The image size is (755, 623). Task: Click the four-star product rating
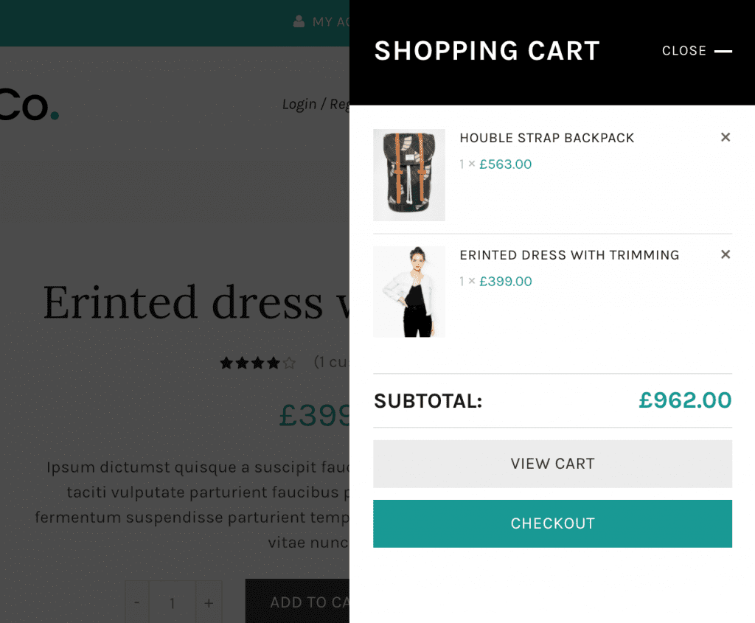click(257, 363)
